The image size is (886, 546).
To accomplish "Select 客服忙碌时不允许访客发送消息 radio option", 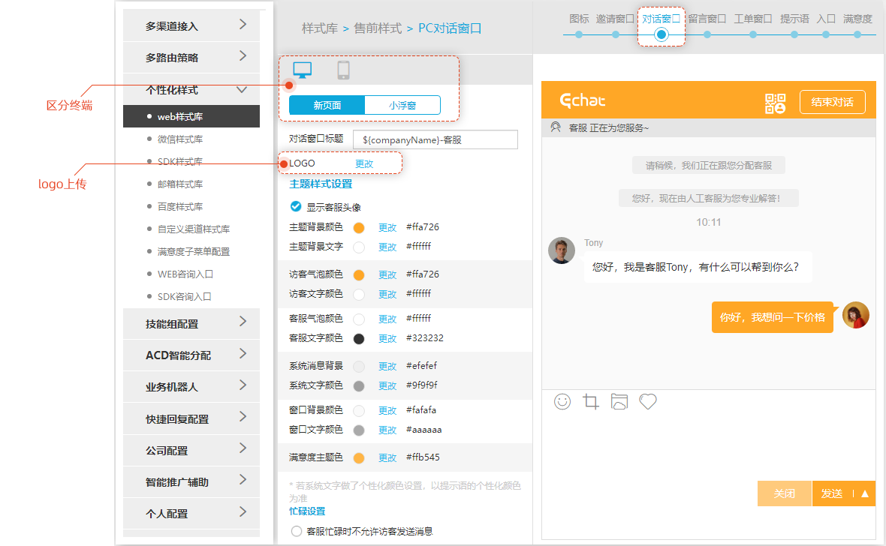I will pyautogui.click(x=296, y=531).
